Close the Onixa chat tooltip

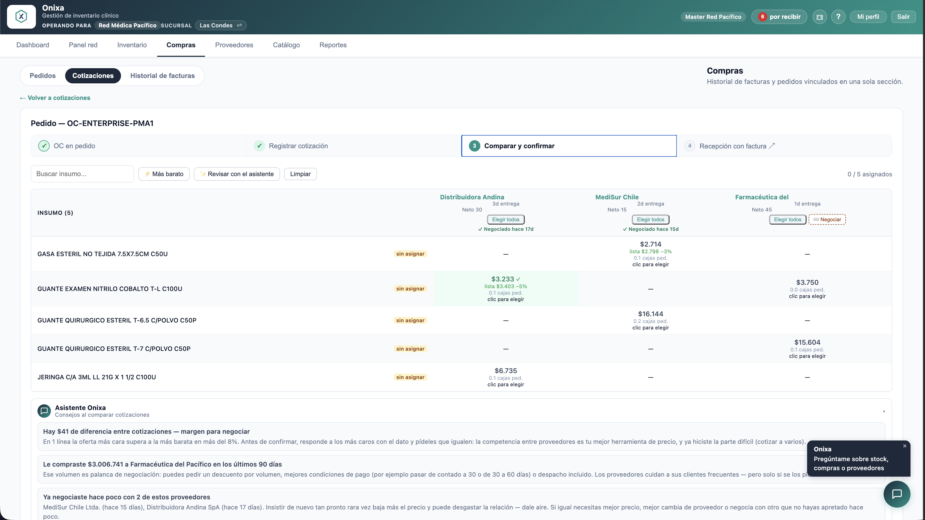(x=905, y=446)
